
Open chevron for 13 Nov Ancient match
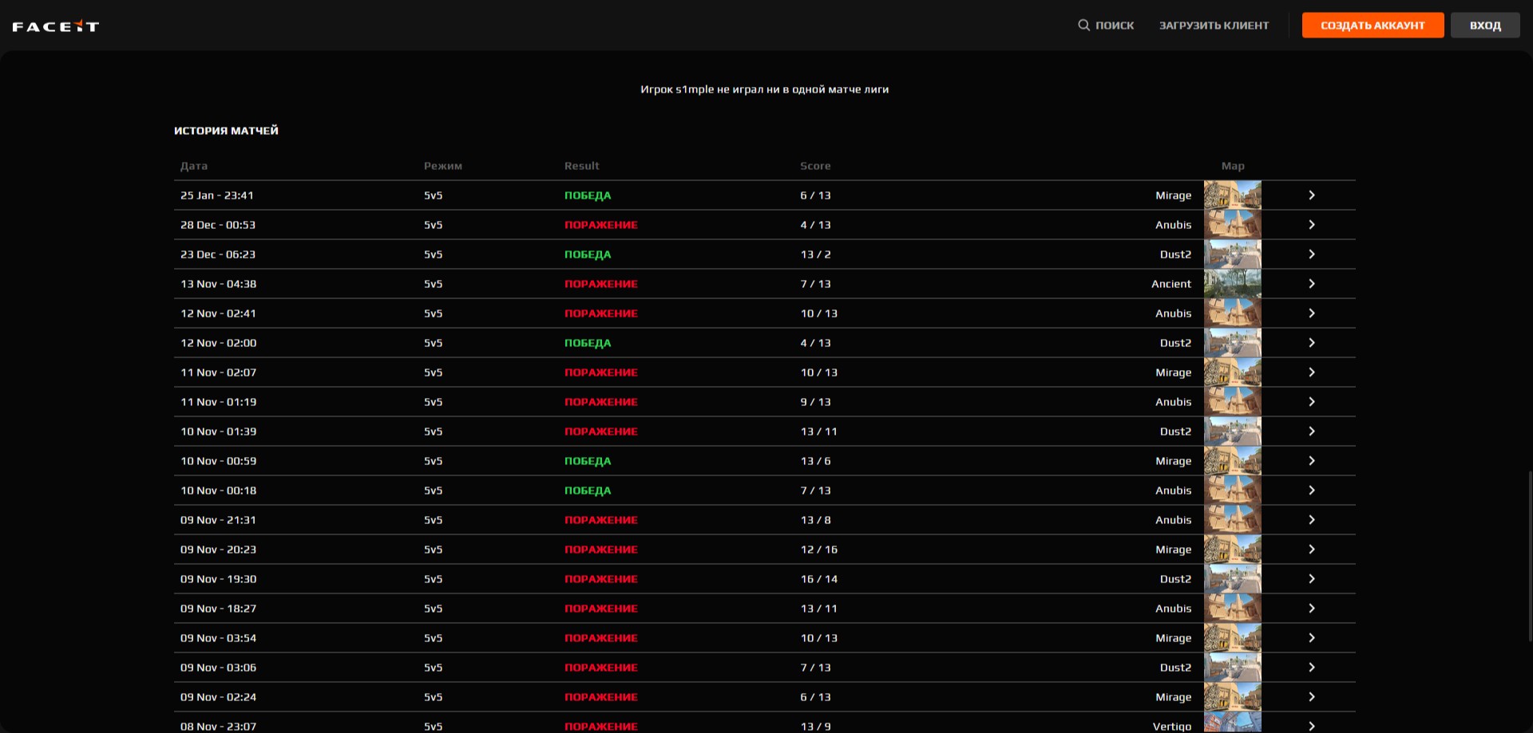click(1311, 284)
